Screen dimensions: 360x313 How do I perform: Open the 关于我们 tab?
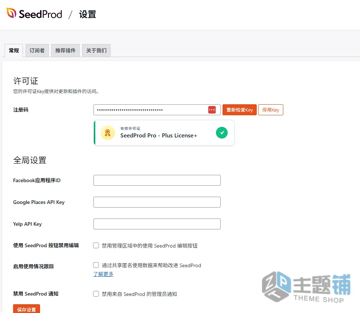pyautogui.click(x=96, y=51)
